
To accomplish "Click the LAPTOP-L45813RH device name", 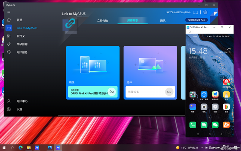I will click(178, 12).
